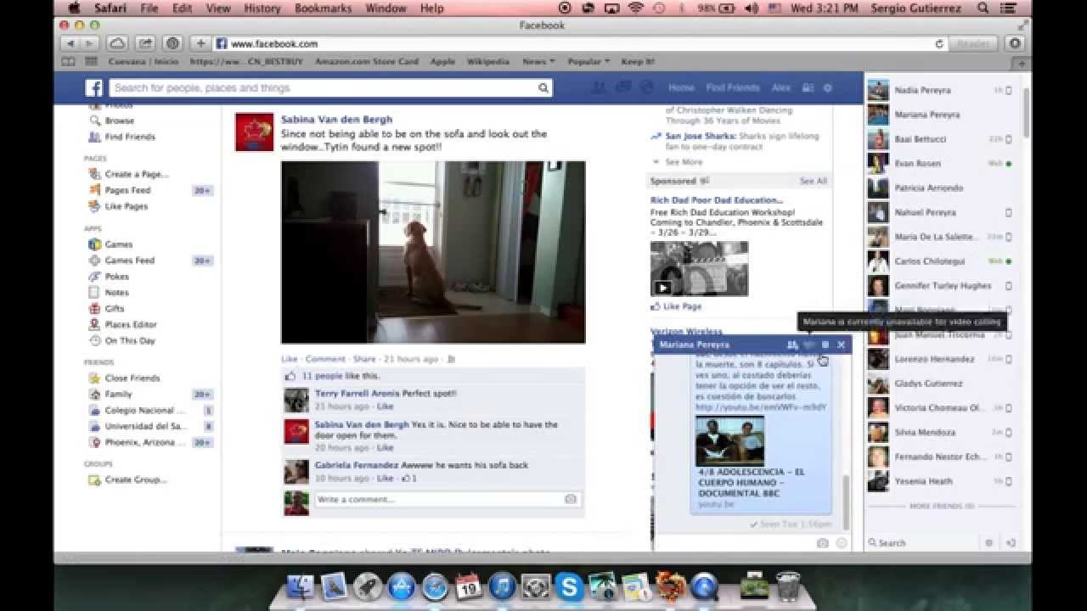
Task: Attach a photo using chat camera icon
Action: (822, 543)
